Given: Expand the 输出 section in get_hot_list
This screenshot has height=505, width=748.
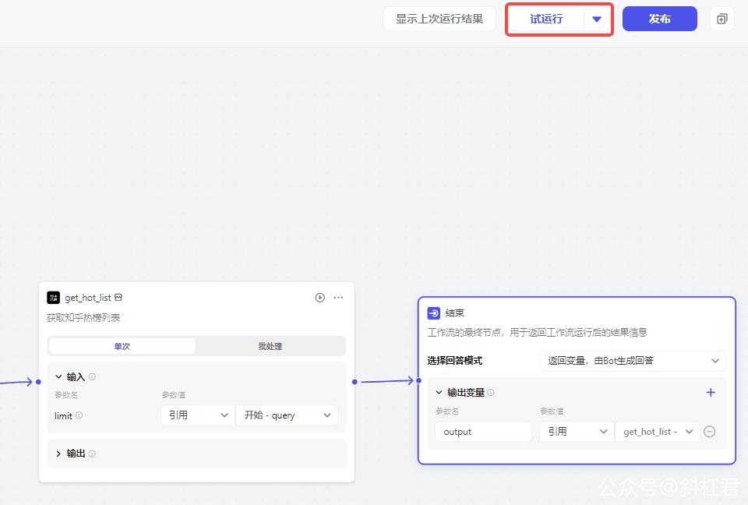Looking at the screenshot, I should coord(58,454).
